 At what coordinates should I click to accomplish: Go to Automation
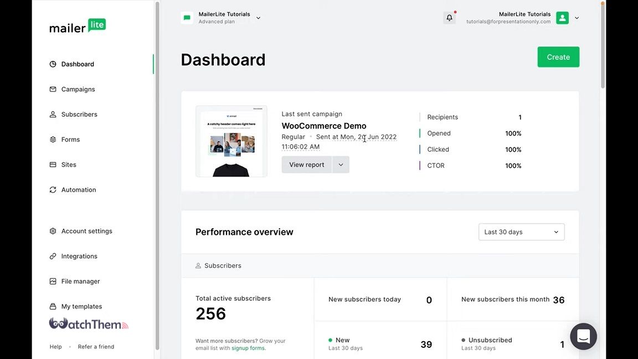(x=79, y=189)
